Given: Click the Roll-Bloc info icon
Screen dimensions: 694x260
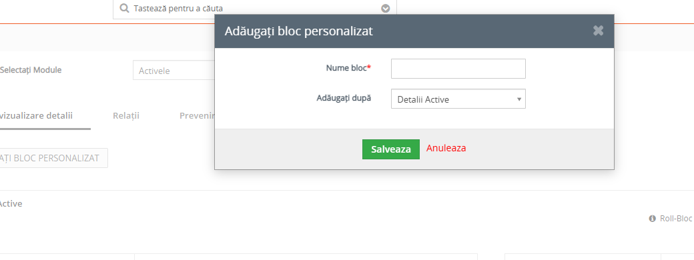Looking at the screenshot, I should click(652, 219).
